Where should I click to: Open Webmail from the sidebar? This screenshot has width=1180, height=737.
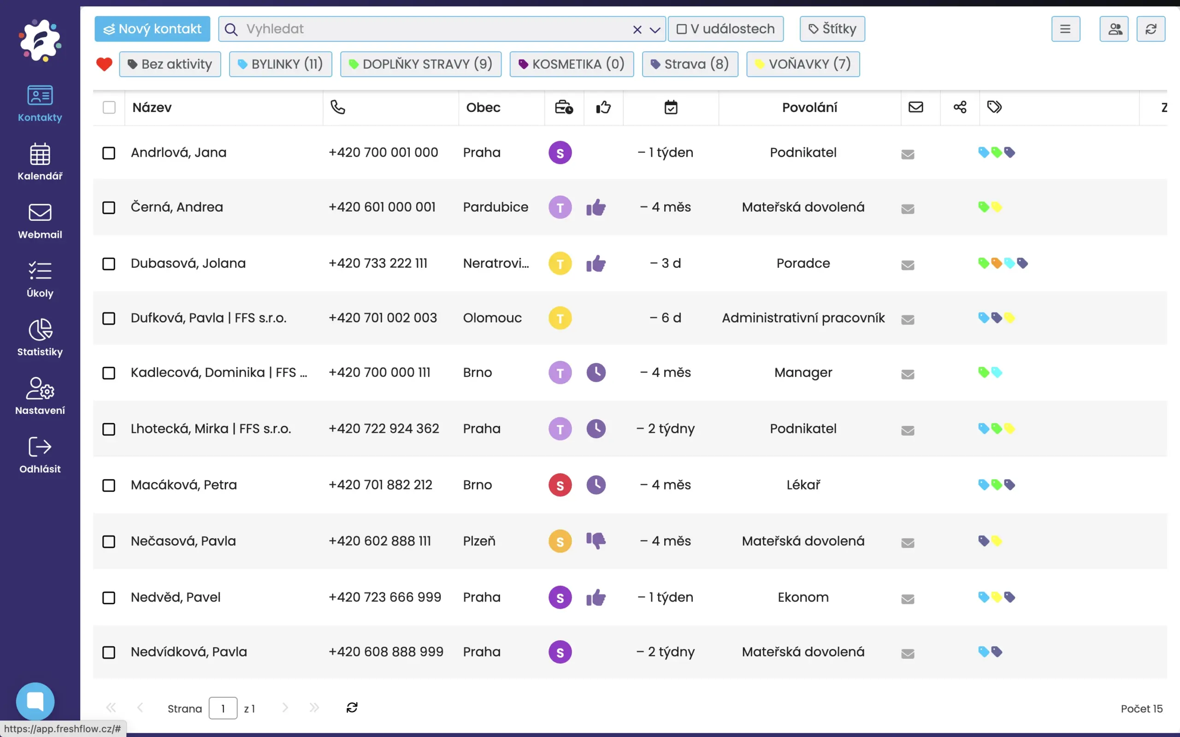pos(40,221)
